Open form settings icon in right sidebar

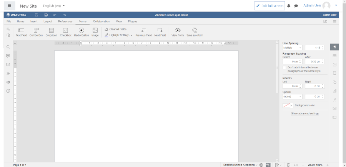coord(334,117)
